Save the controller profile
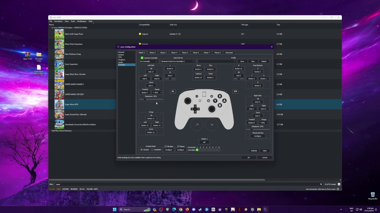 242,61
